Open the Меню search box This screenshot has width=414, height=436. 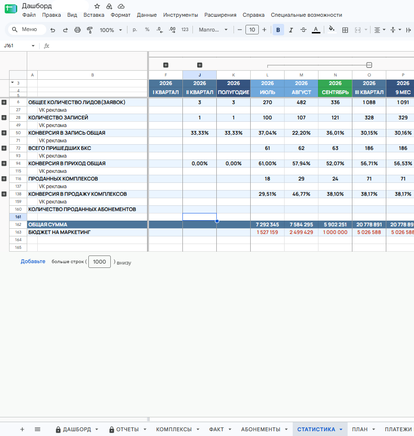(x=27, y=30)
